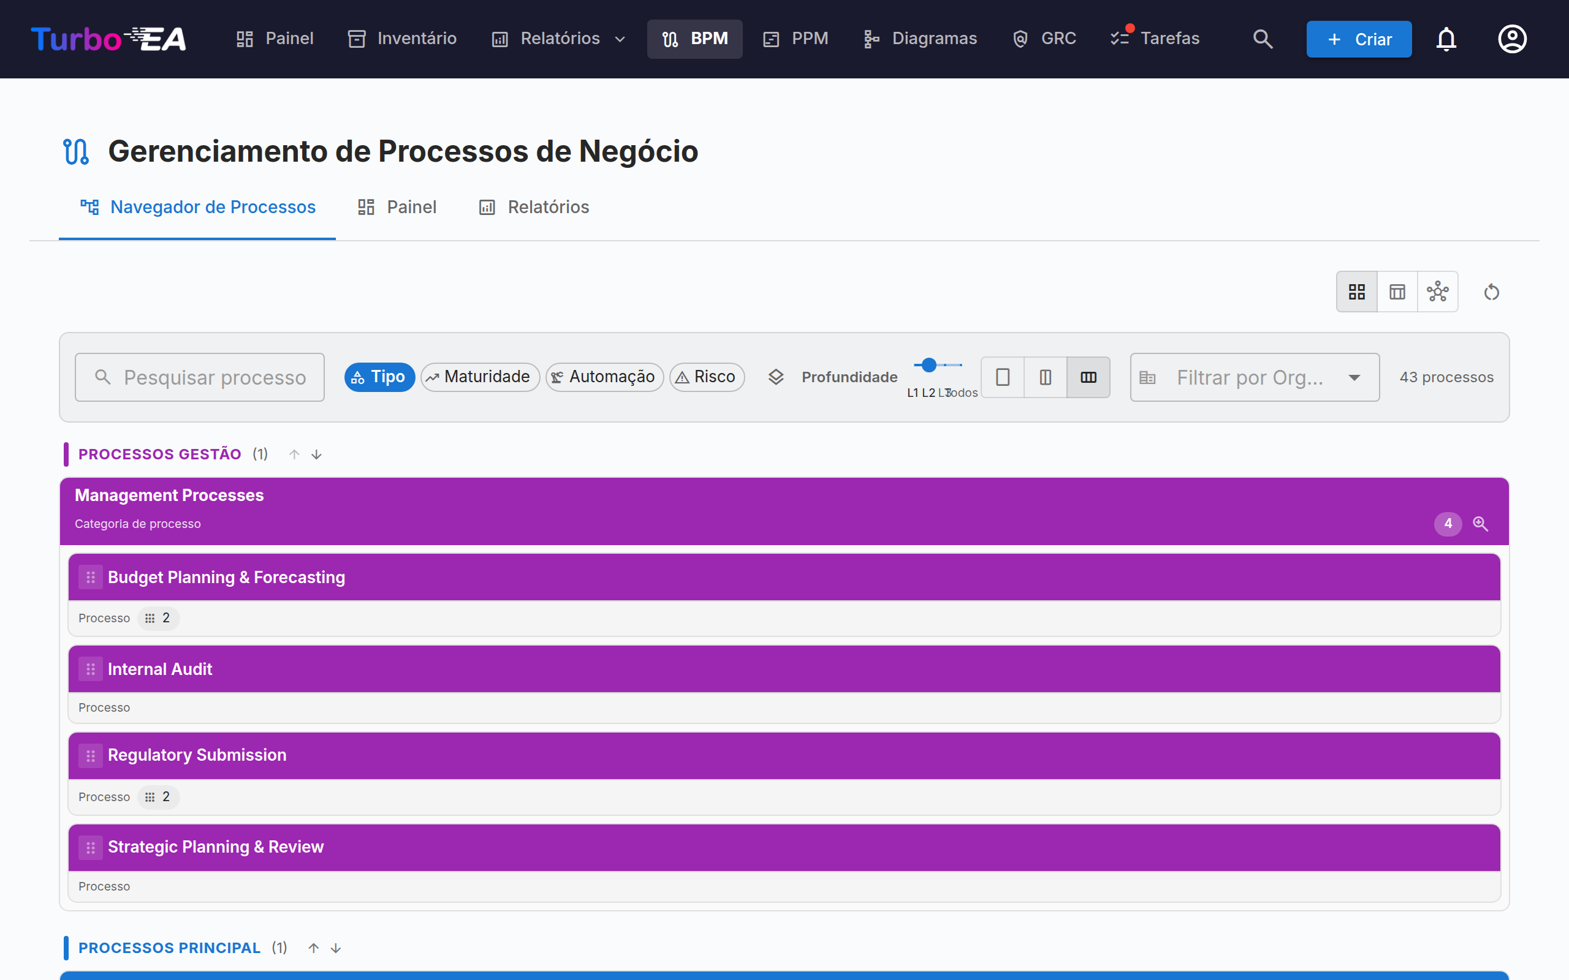The image size is (1569, 980).
Task: Open the Filtrar por Org dropdown
Action: click(1255, 377)
